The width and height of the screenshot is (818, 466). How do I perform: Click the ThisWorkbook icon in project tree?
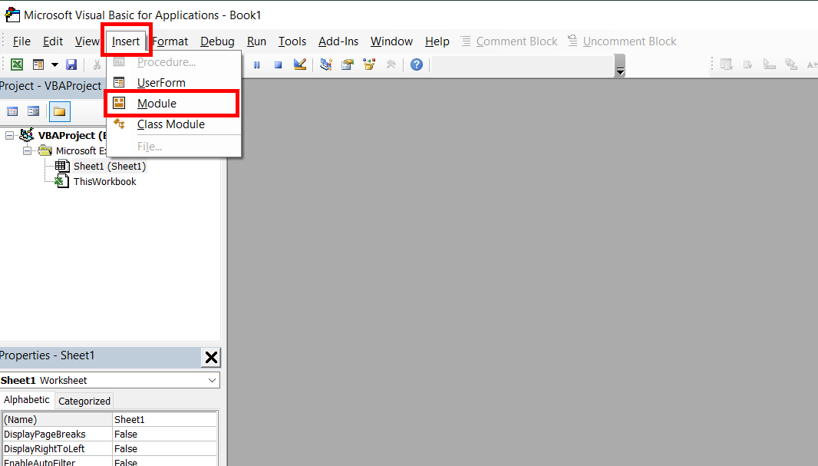click(61, 182)
